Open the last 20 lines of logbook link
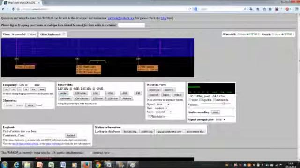 click(25, 144)
